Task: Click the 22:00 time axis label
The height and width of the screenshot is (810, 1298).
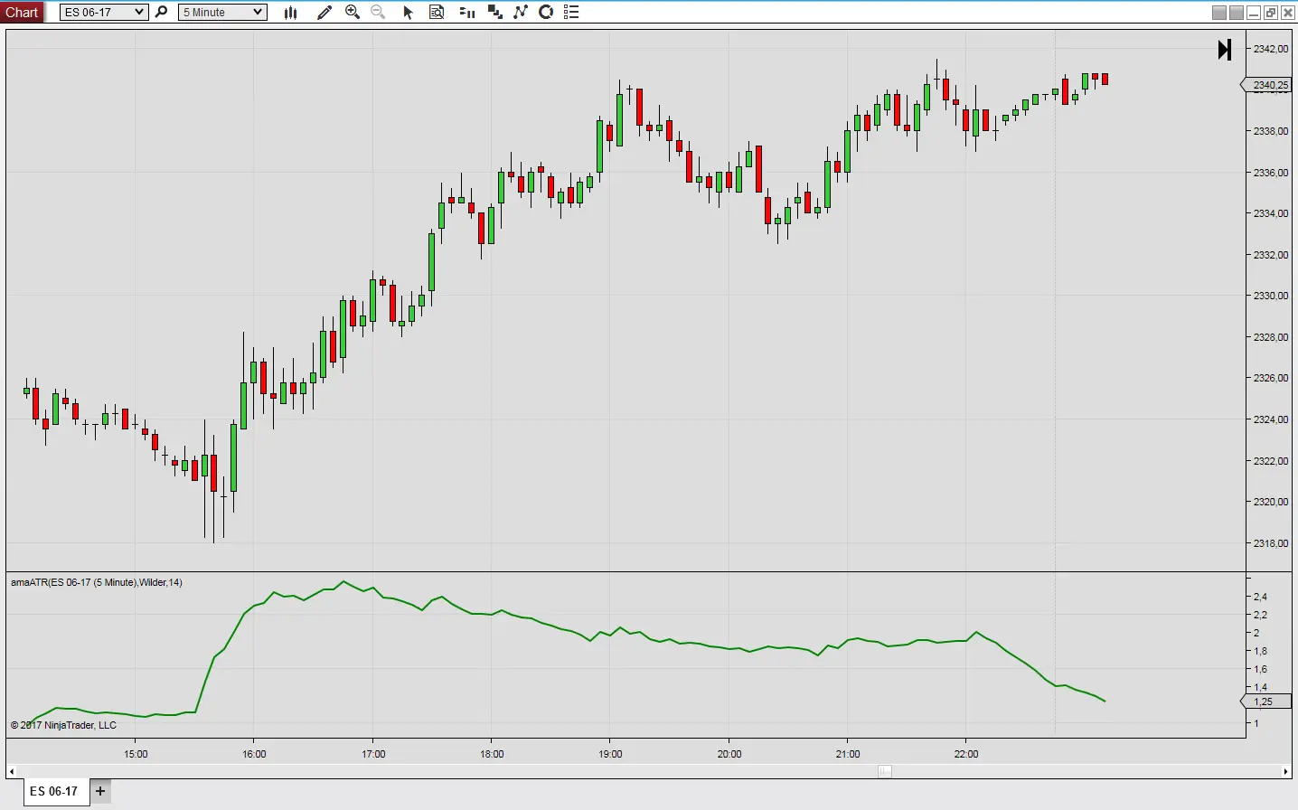Action: [966, 754]
